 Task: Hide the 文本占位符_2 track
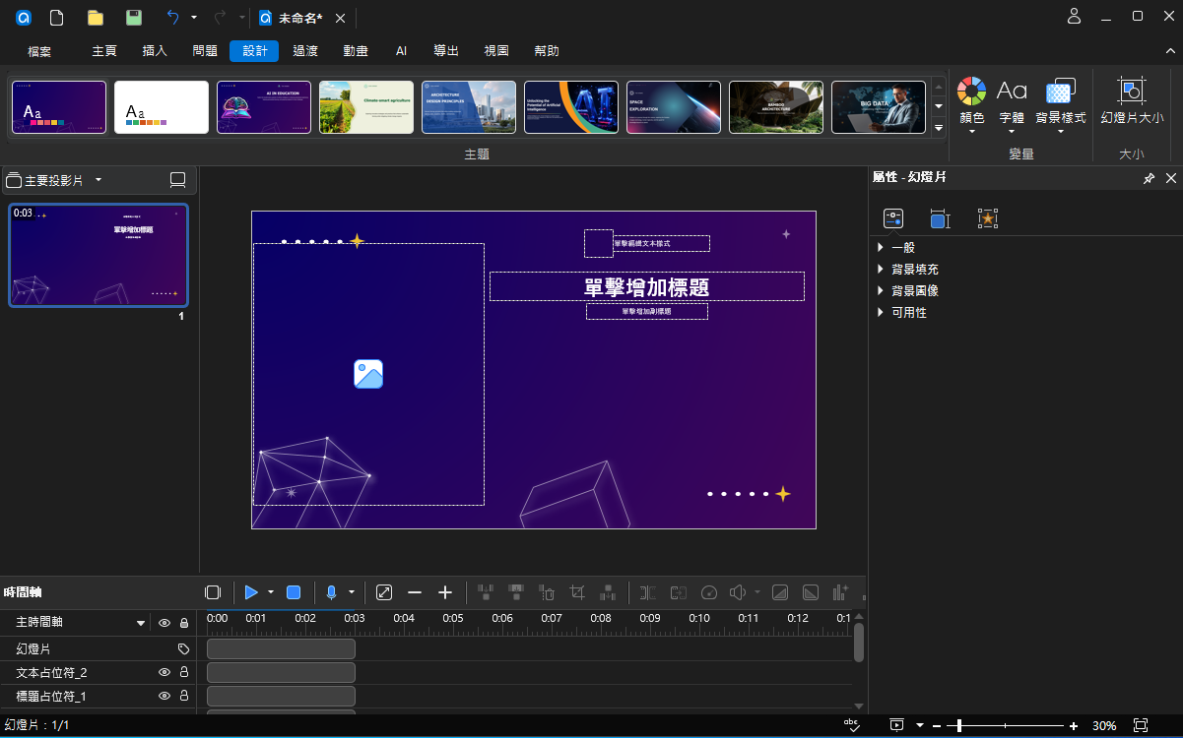(x=164, y=672)
